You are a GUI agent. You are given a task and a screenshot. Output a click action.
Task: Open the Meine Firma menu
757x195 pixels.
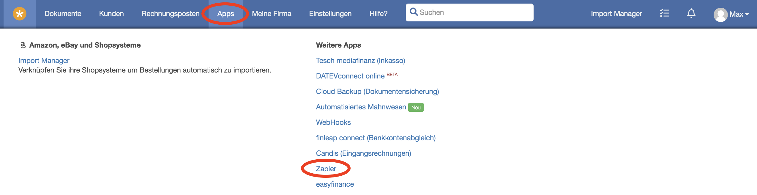[x=272, y=14]
